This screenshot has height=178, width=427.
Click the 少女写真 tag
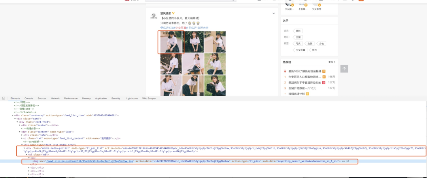(x=300, y=50)
